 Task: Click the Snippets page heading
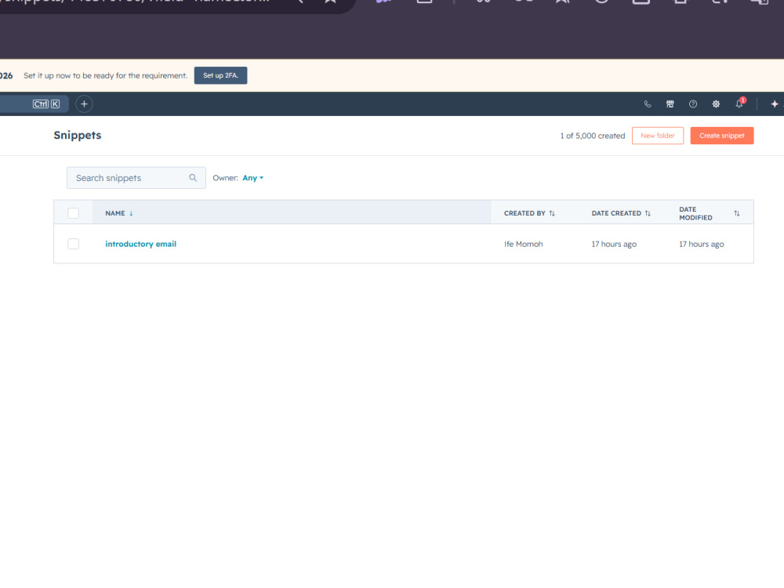click(x=78, y=136)
